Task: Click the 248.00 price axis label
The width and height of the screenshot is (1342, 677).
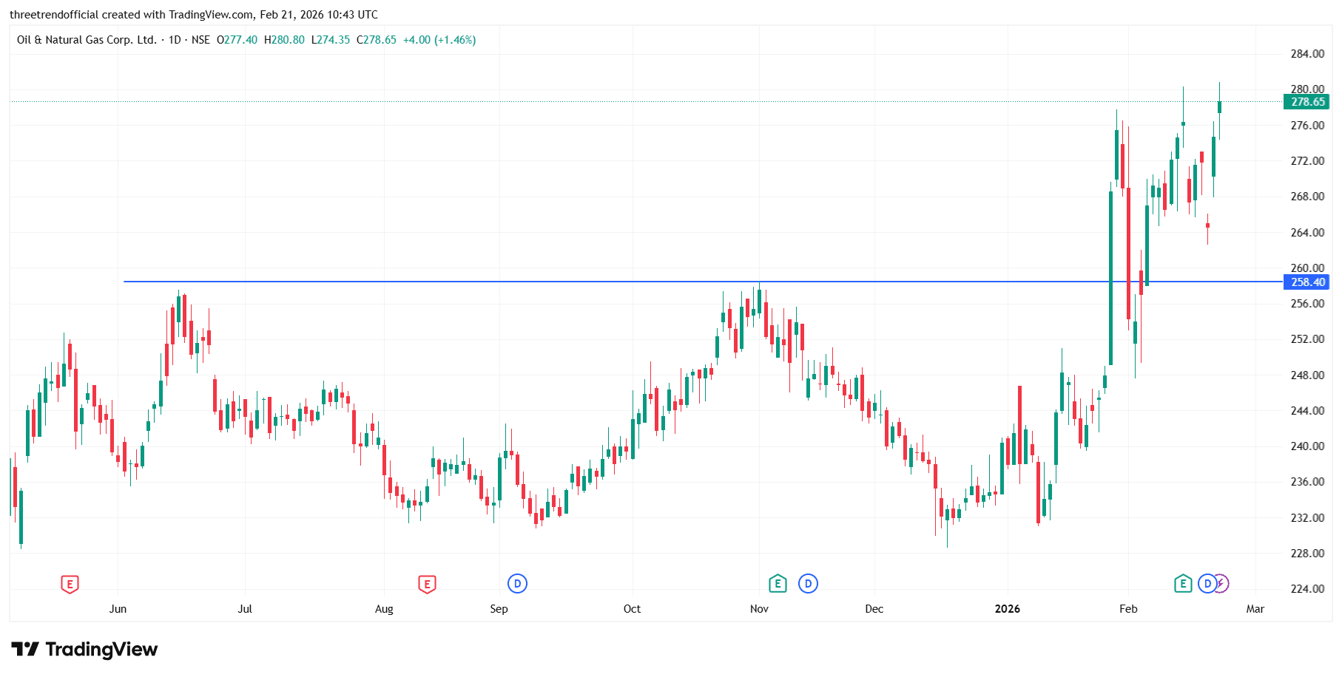Action: tap(1307, 375)
